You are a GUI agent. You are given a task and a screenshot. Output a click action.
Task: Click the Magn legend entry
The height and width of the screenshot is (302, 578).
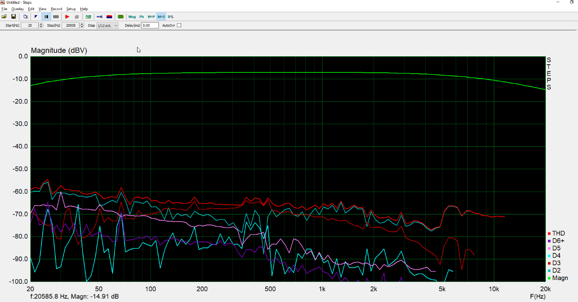click(558, 278)
